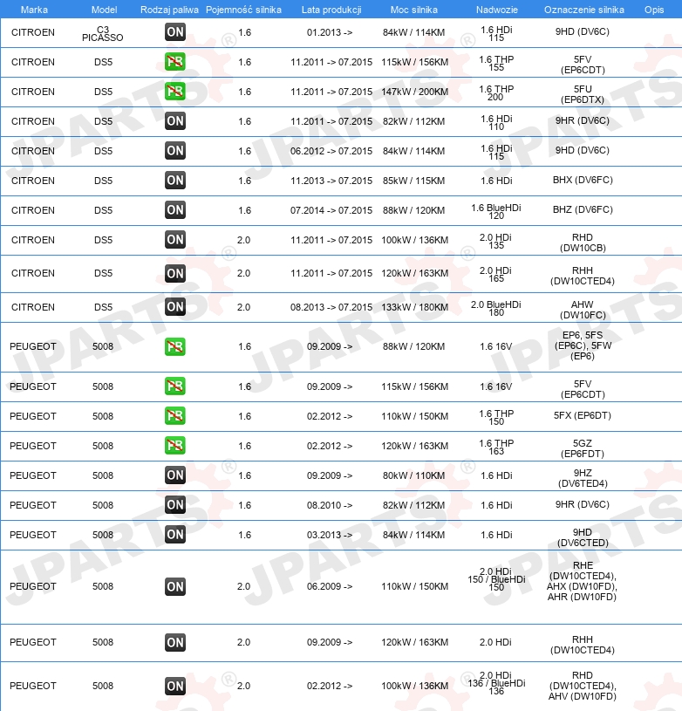Click the 'Oznaczenie silnika' column header

(584, 10)
